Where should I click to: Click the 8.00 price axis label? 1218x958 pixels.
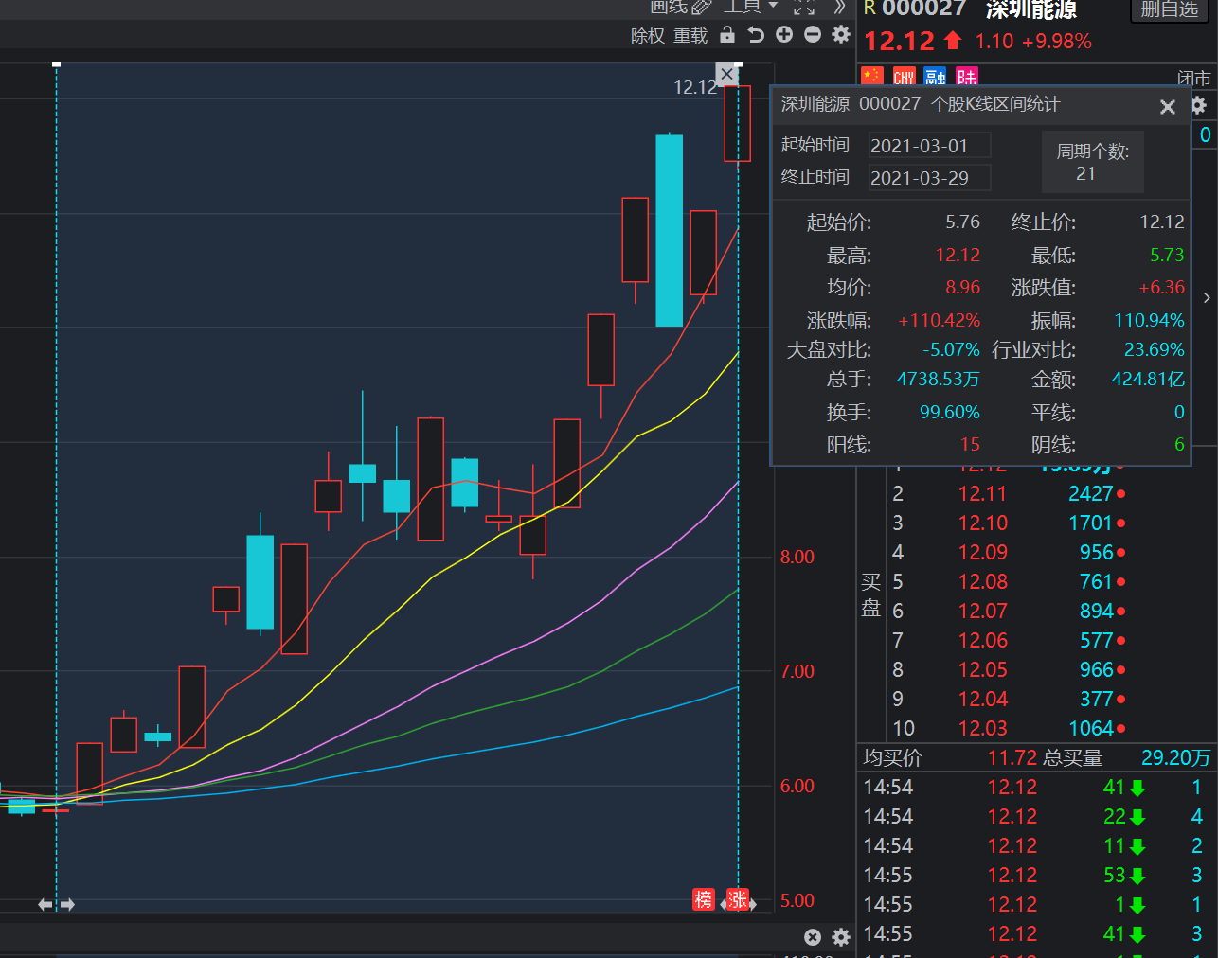coord(797,558)
